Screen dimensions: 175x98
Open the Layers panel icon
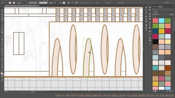(x=146, y=25)
